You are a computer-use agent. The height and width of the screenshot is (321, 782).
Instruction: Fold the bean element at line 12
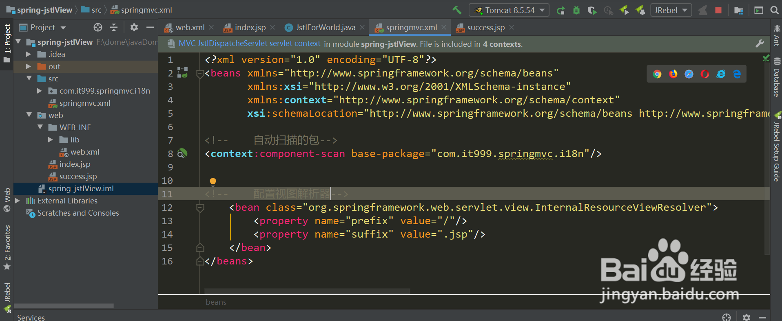tap(200, 207)
